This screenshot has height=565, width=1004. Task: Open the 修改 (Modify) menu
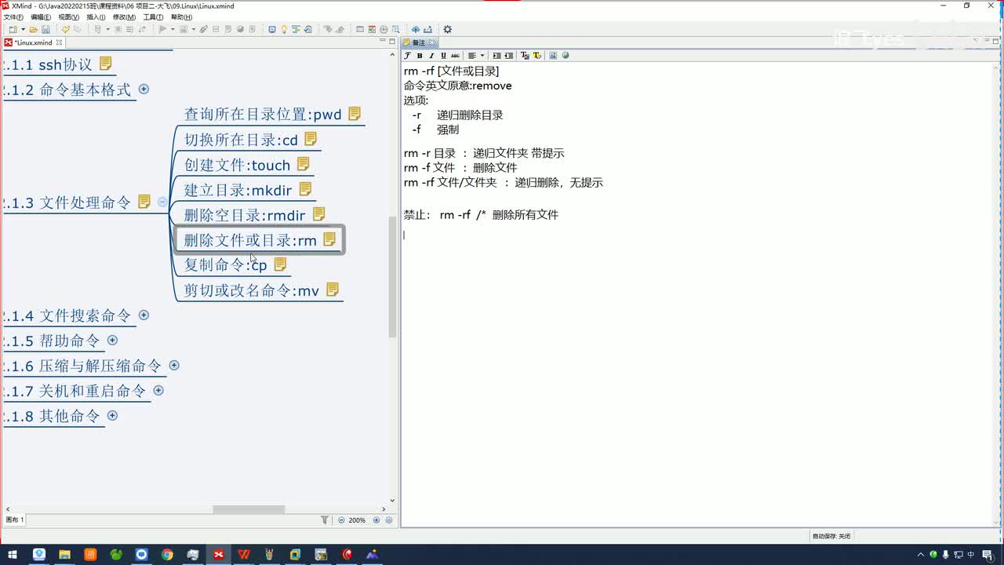(x=124, y=16)
